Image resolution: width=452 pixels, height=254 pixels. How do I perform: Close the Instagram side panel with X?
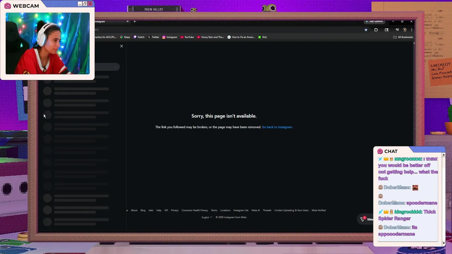point(121,46)
